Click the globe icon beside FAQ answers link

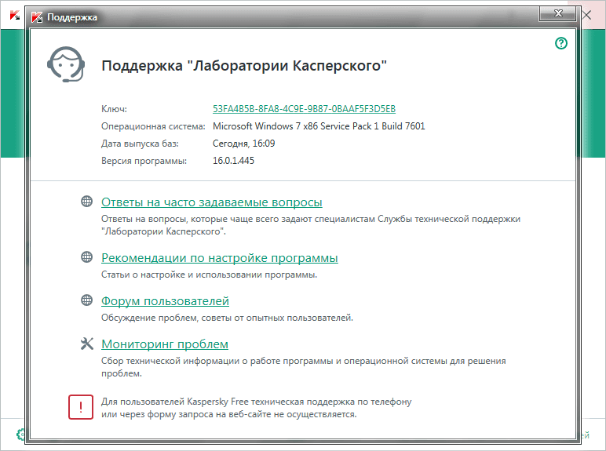tap(86, 201)
